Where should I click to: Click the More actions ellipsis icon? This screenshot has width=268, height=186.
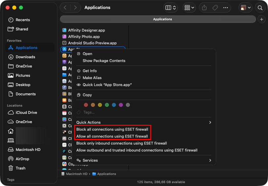(x=226, y=8)
